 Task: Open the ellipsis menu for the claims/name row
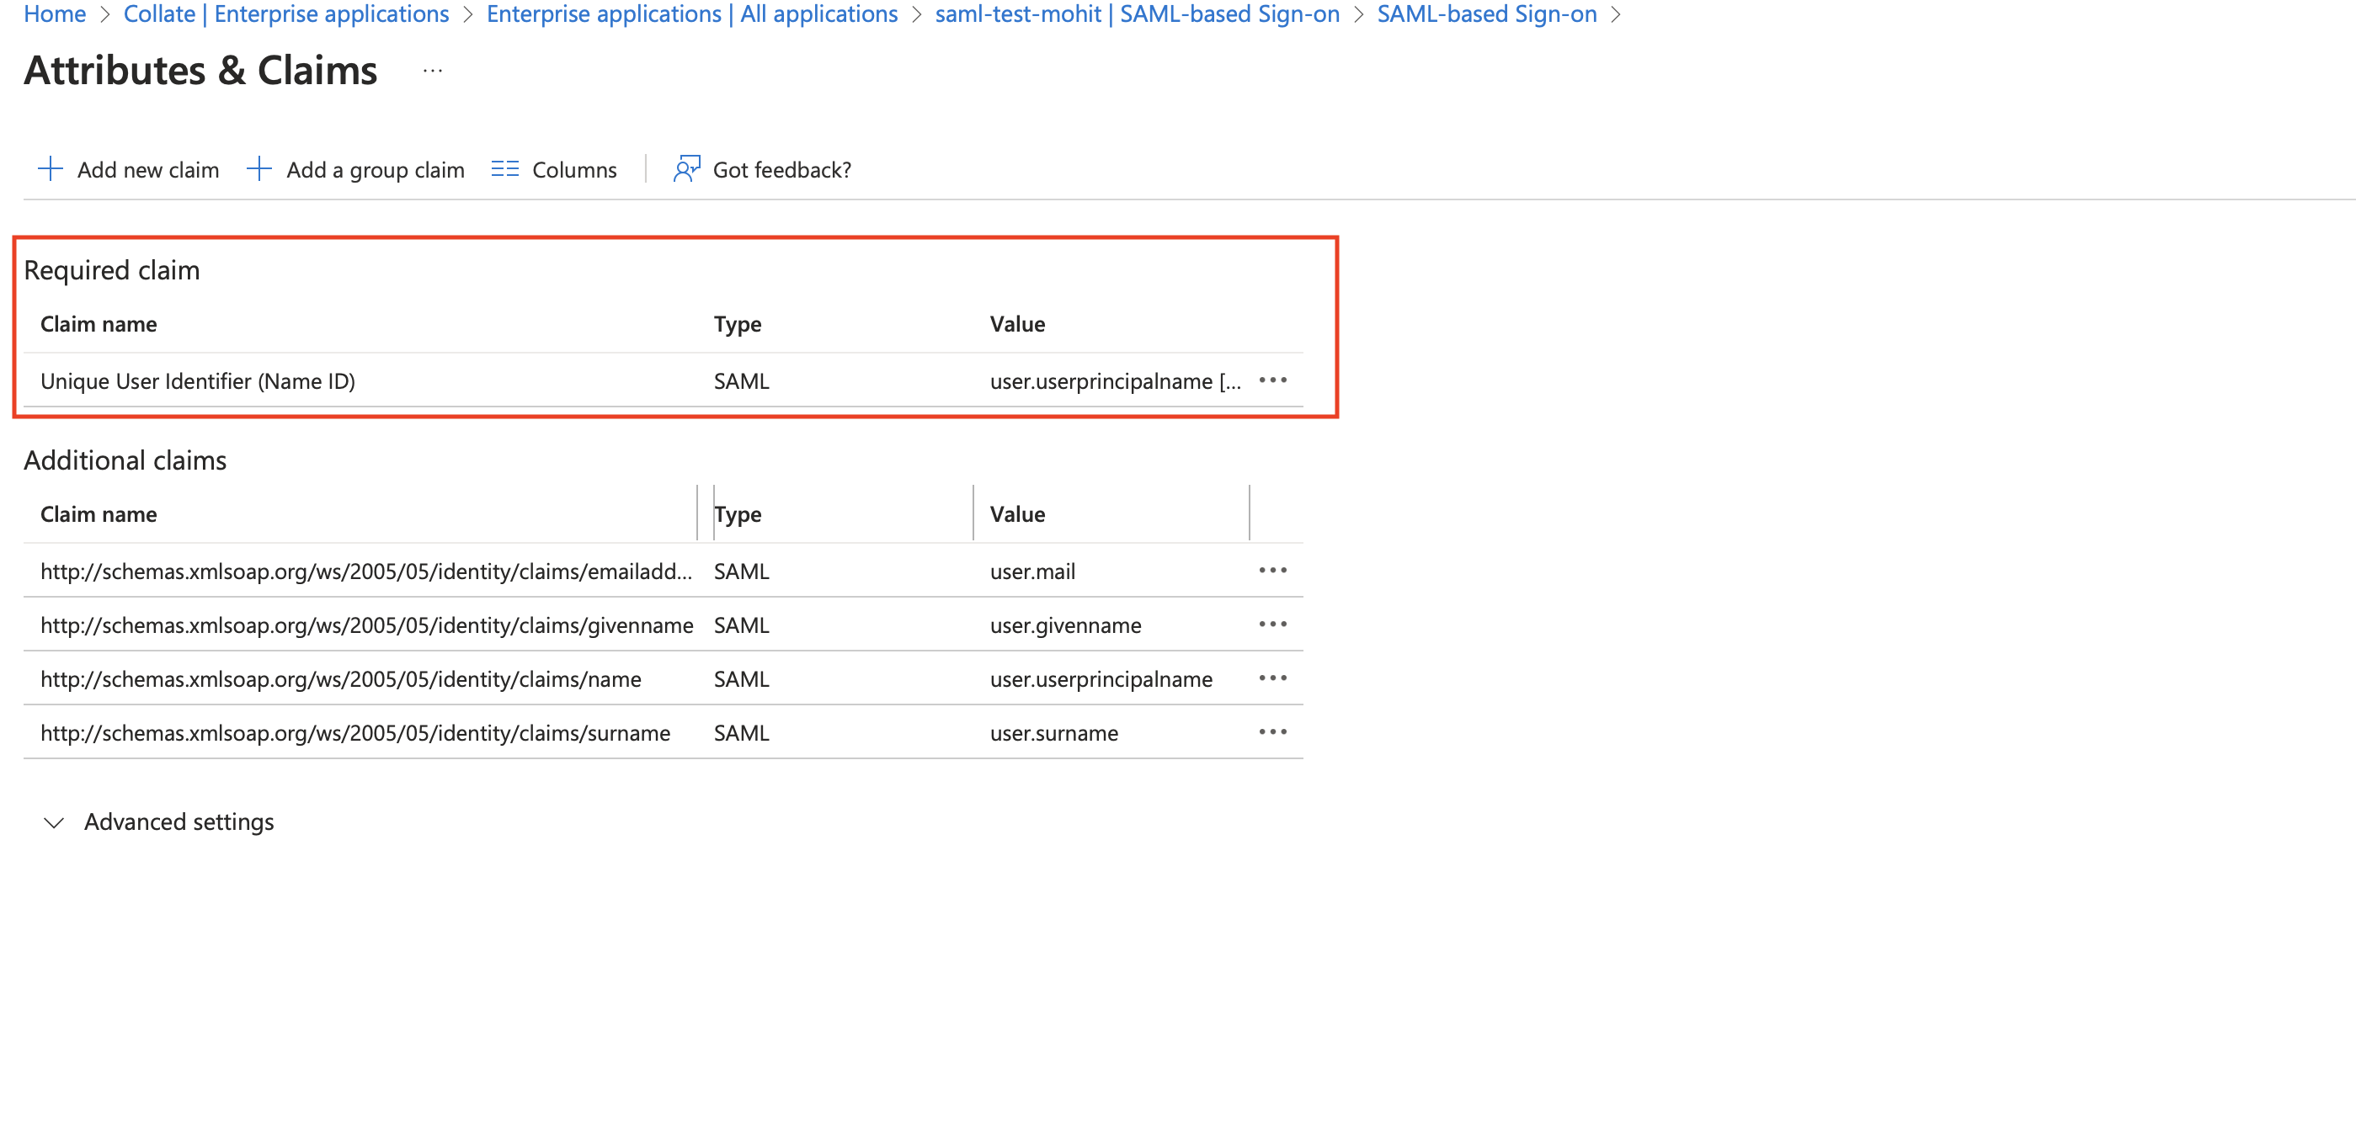(1272, 678)
